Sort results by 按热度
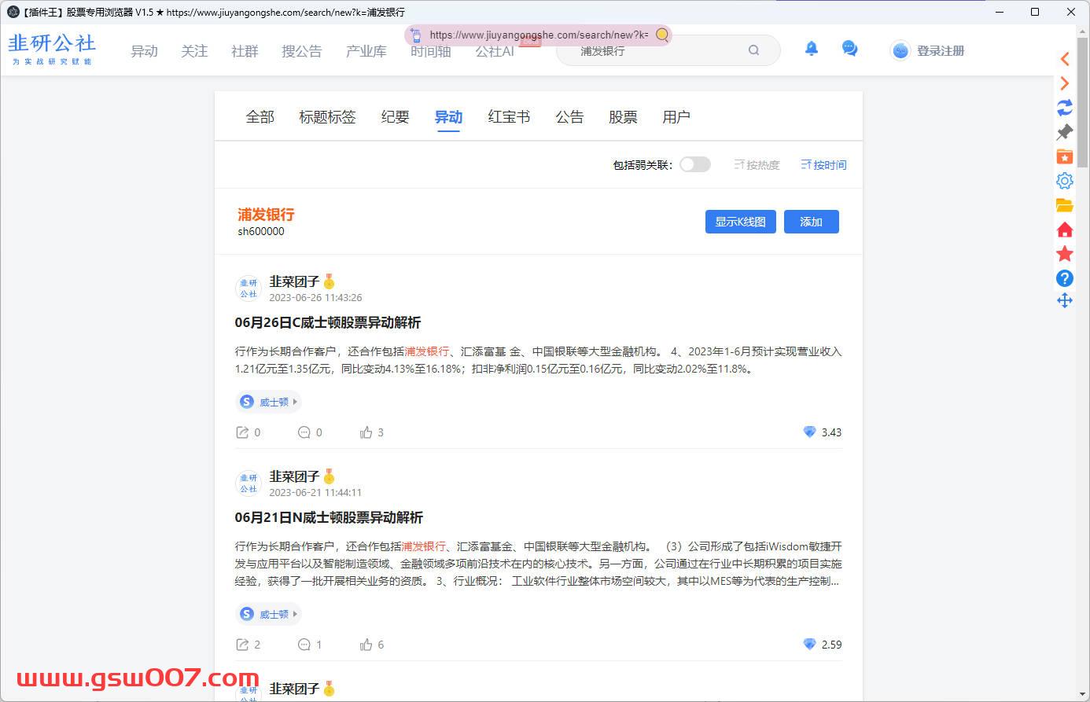1090x702 pixels. [757, 165]
